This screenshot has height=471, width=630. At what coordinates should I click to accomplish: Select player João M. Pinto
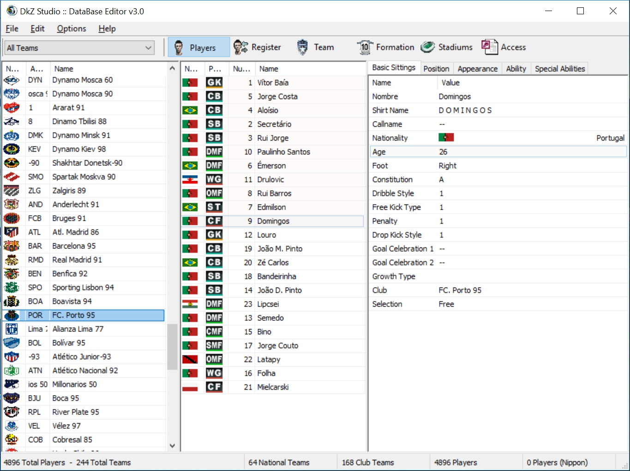click(x=273, y=249)
